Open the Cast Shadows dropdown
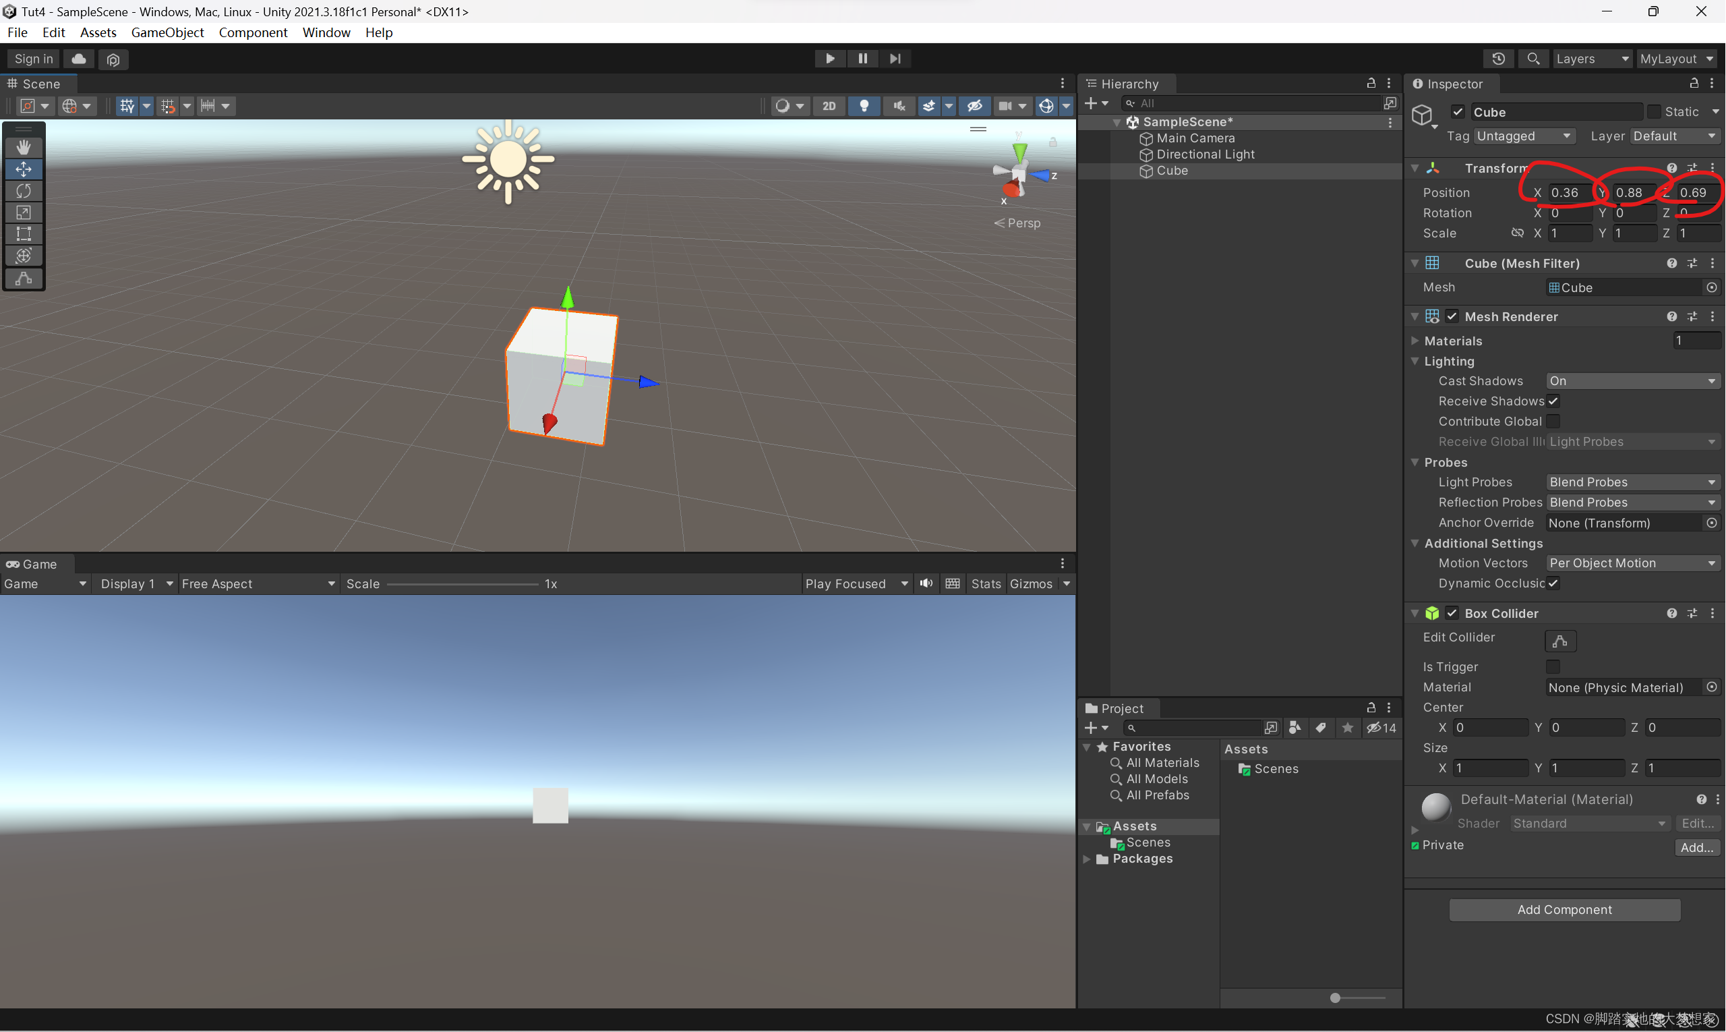 click(x=1632, y=381)
